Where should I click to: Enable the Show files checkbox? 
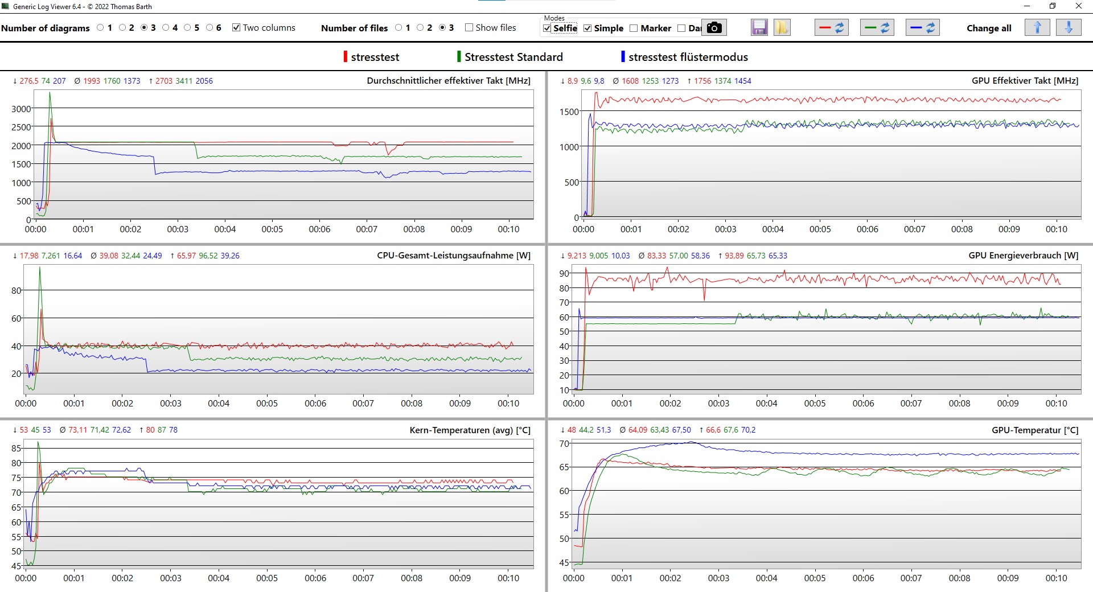pos(469,28)
